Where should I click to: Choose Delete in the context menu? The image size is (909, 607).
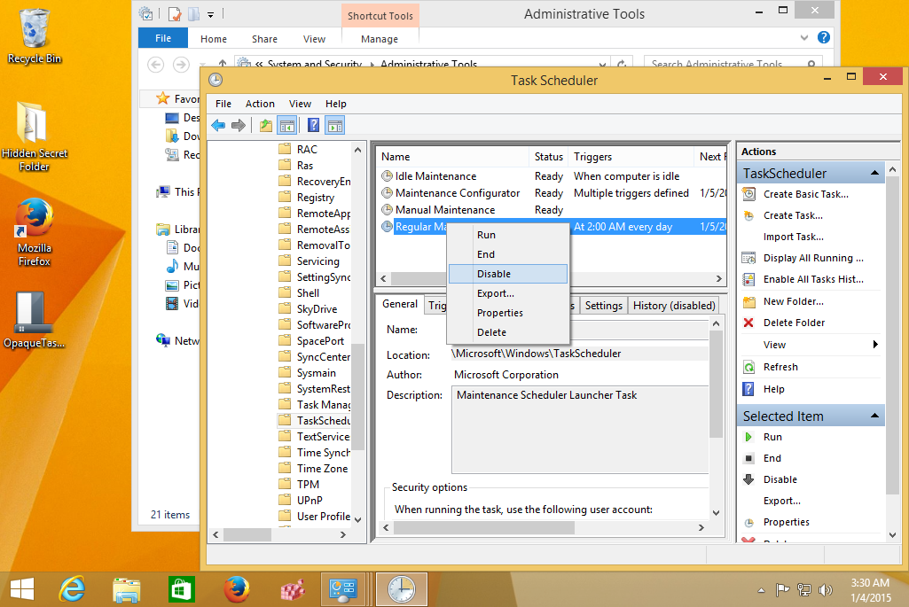[508, 332]
